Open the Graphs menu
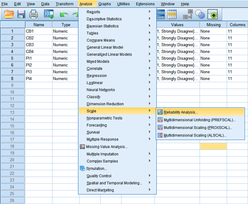 (x=105, y=4)
